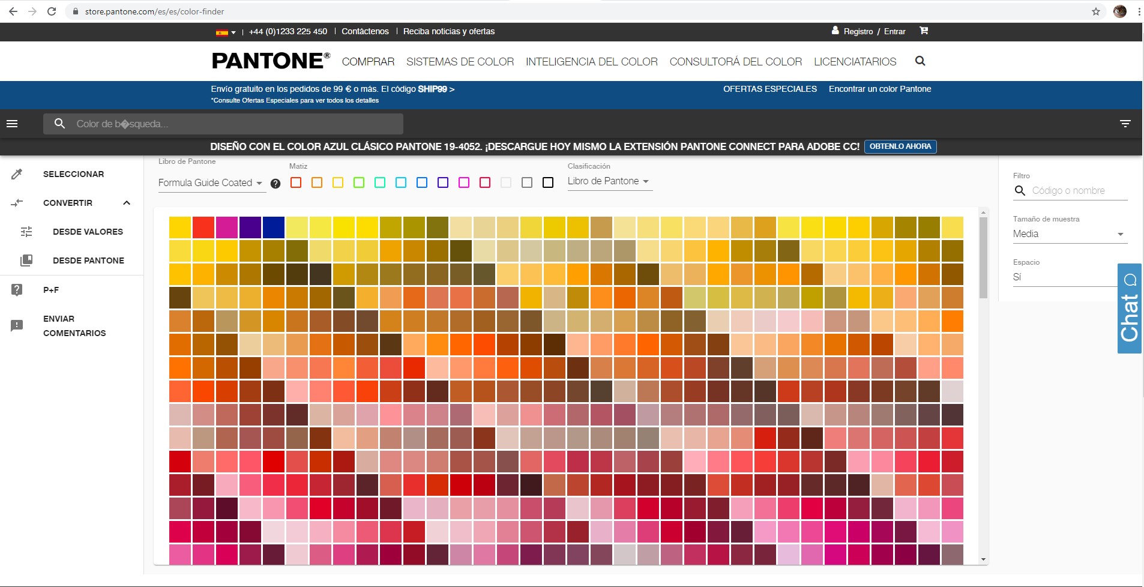The width and height of the screenshot is (1144, 587).
Task: Open the P+F help icon
Action: [16, 289]
